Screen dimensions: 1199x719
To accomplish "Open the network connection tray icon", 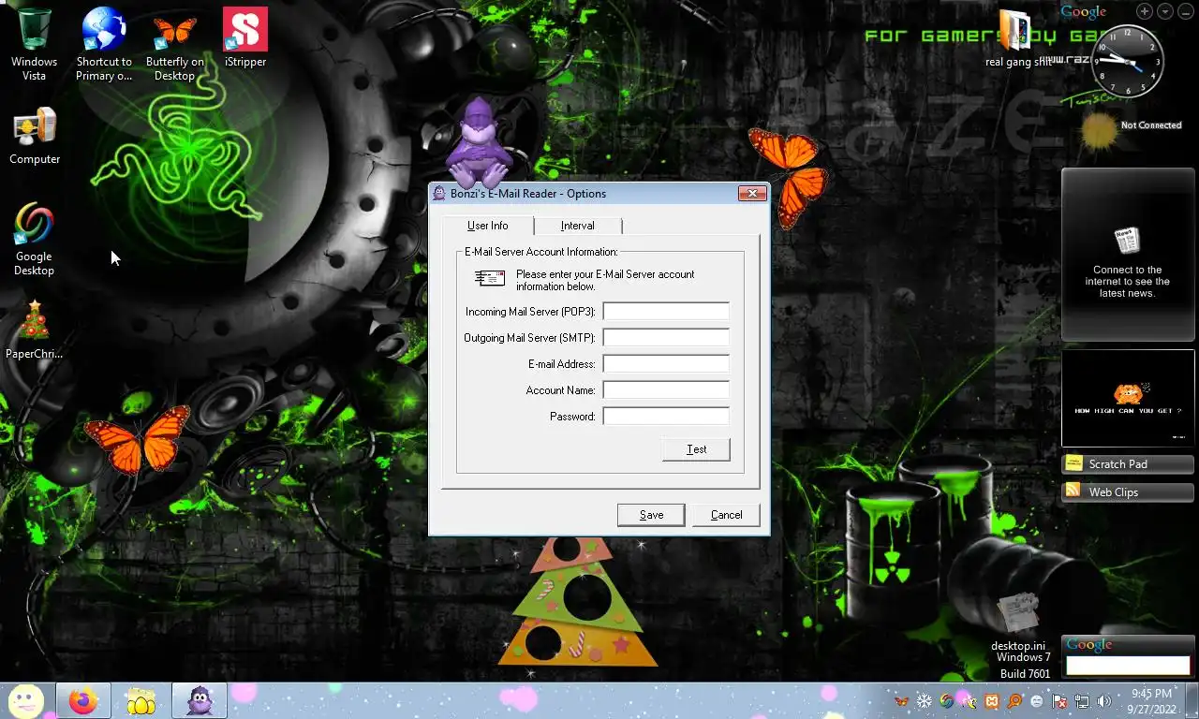I will [1082, 701].
